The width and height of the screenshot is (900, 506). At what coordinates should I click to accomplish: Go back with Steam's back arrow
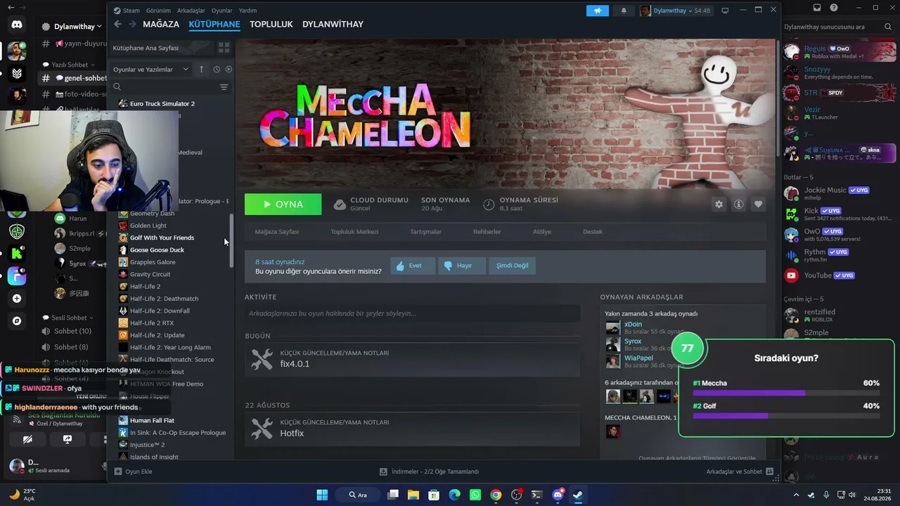pos(117,24)
